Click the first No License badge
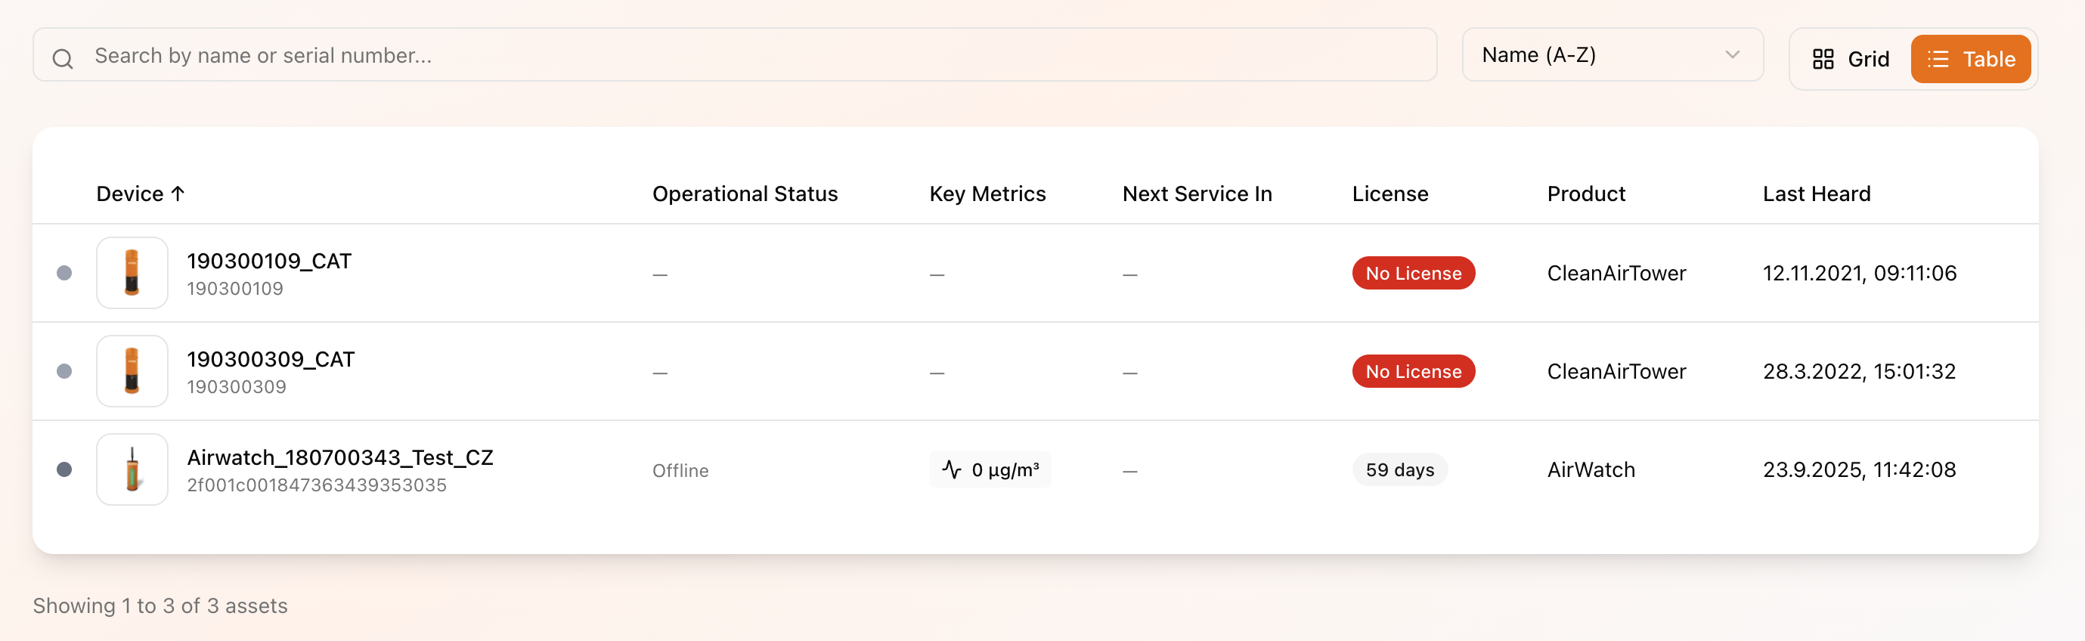Screen dimensions: 2085x641 pos(1413,273)
